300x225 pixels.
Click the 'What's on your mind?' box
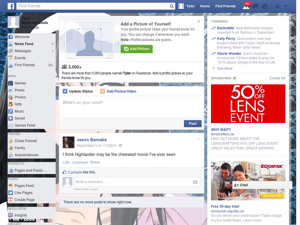coord(132,107)
